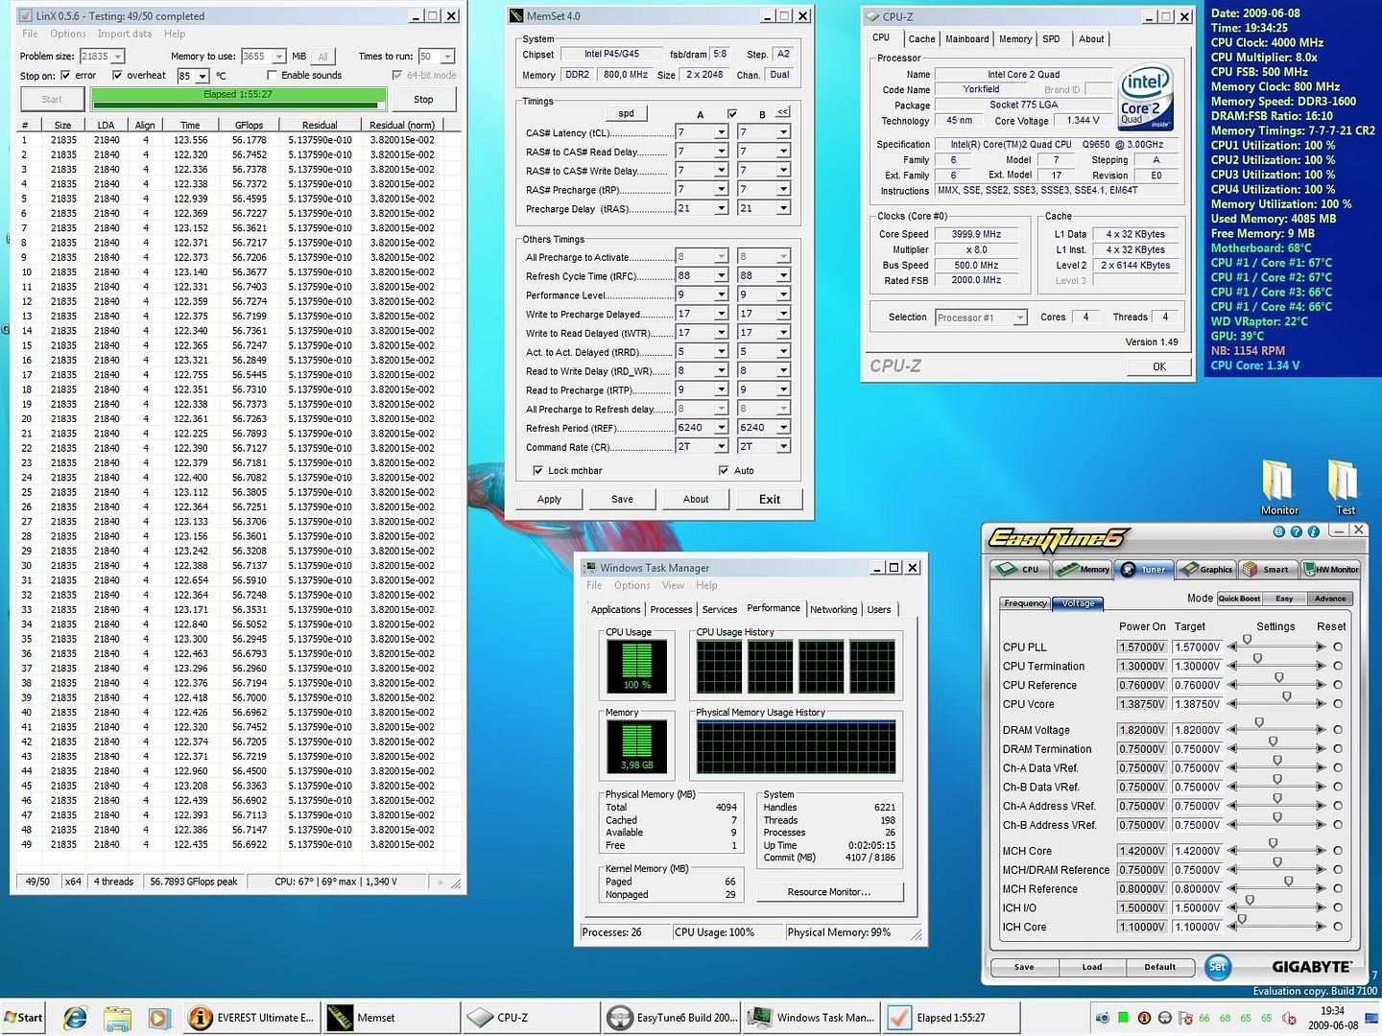Select the CPU PLL reset radio button
This screenshot has height=1036, width=1382.
click(x=1338, y=647)
